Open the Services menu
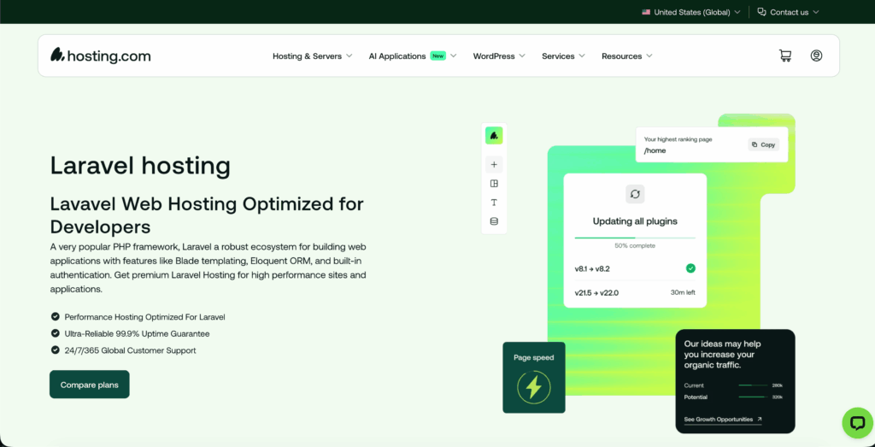Image resolution: width=875 pixels, height=447 pixels. click(564, 56)
